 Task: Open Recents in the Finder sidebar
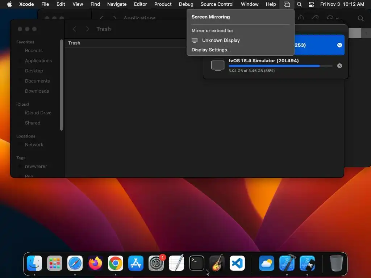click(34, 51)
